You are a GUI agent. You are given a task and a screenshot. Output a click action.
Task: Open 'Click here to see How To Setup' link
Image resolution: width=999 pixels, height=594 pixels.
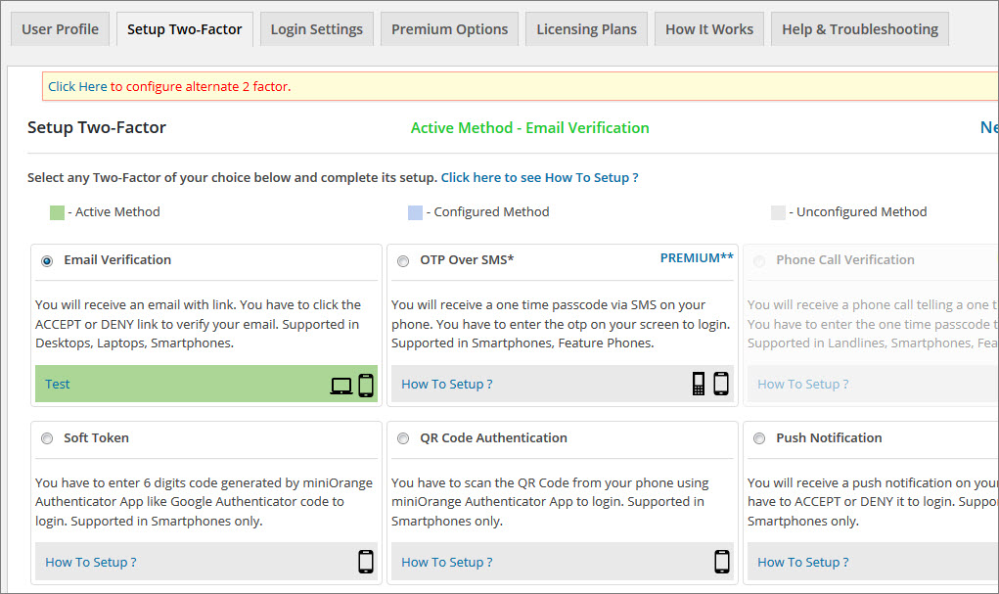(539, 178)
